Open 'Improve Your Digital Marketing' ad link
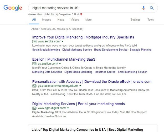Viewport: 164px width, 132px height. [83, 37]
